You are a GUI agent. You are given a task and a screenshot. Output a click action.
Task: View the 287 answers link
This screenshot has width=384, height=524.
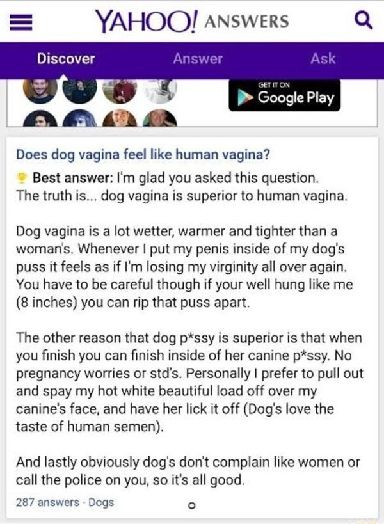click(x=47, y=502)
